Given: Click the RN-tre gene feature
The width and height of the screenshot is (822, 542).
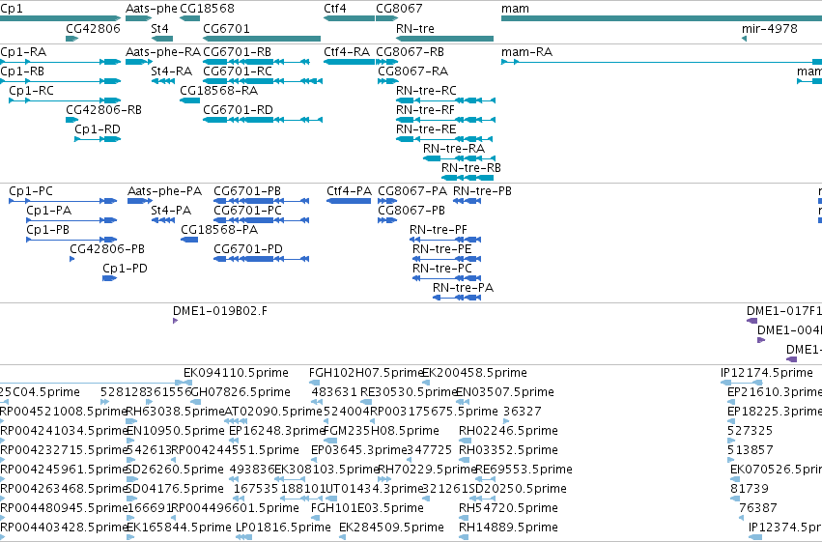Looking at the screenshot, I should [x=444, y=39].
